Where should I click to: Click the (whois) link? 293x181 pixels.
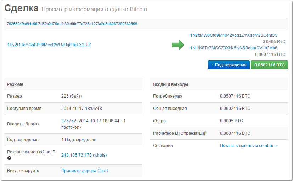pos(100,155)
